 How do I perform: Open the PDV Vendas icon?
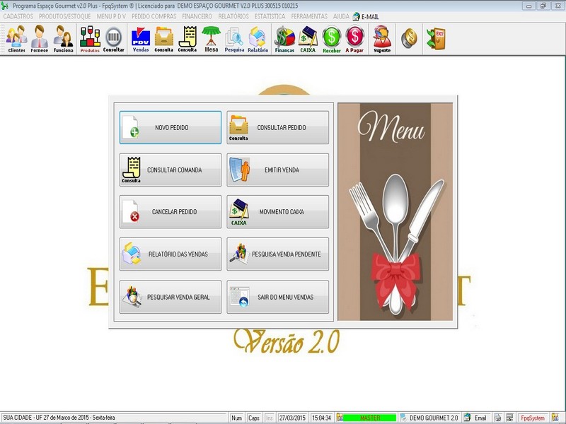(141, 39)
